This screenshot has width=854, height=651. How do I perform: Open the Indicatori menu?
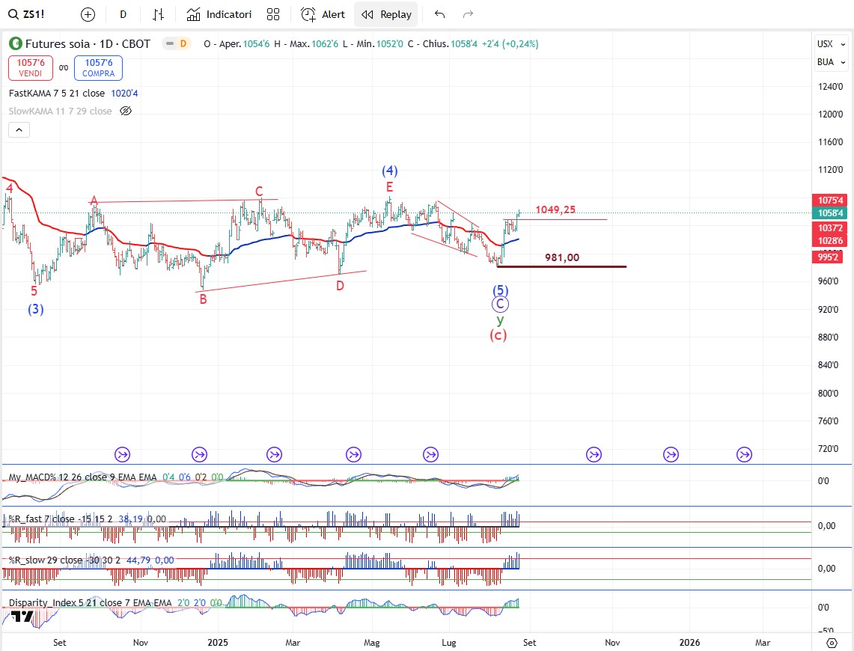point(219,14)
